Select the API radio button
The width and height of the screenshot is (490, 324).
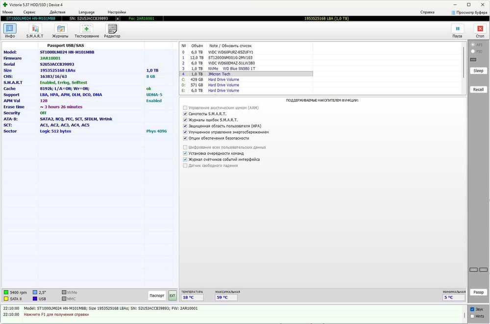point(473,45)
